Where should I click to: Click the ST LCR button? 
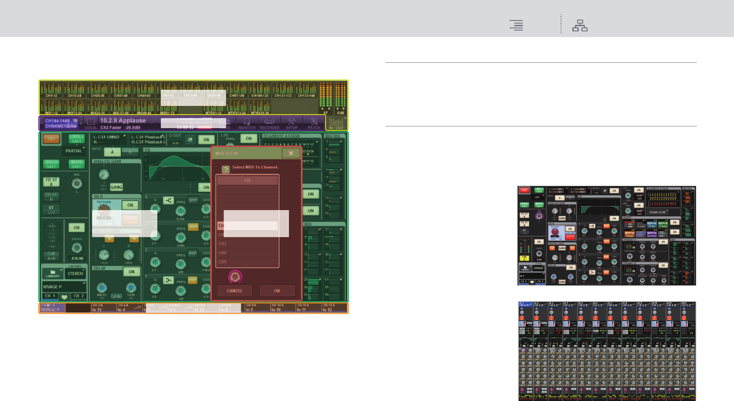point(51,210)
